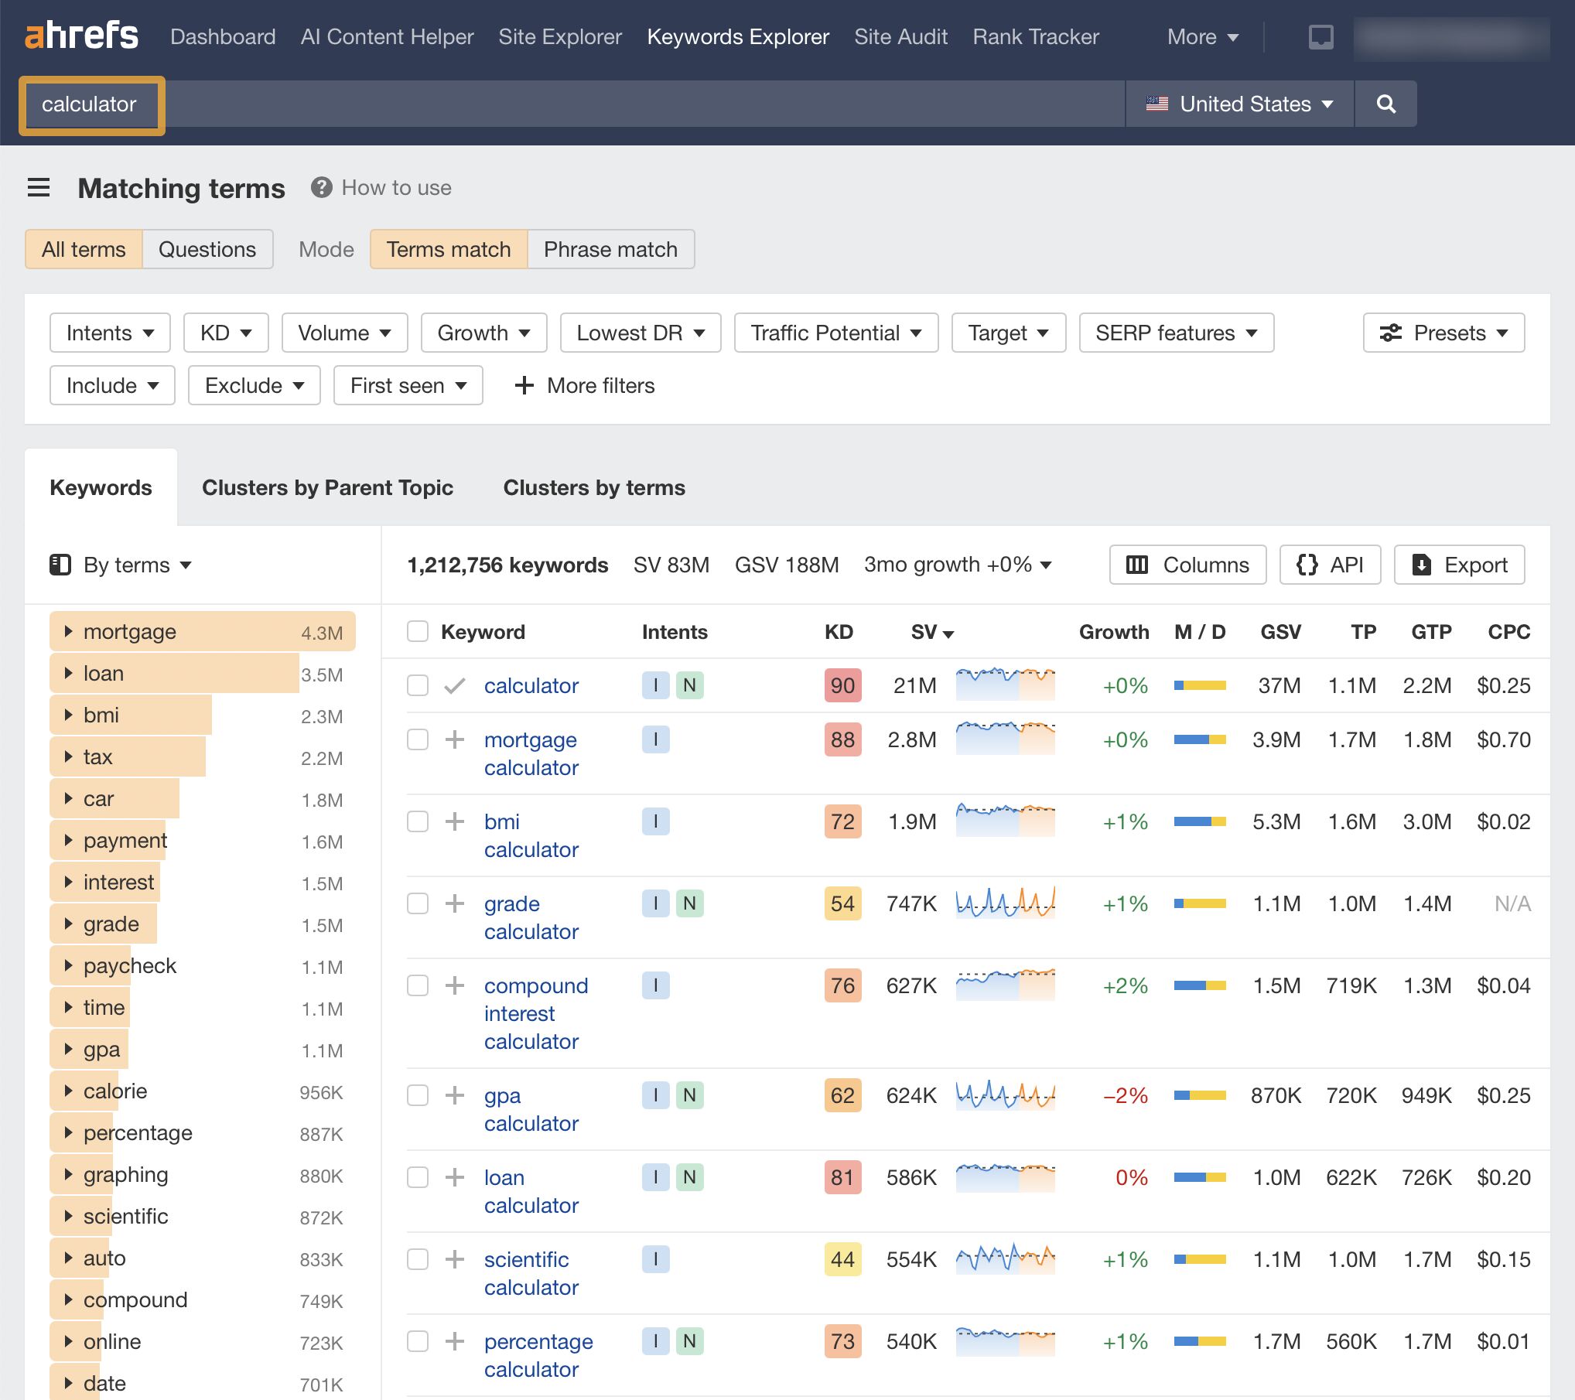Click the search magnifier icon
1575x1400 pixels.
(1385, 104)
